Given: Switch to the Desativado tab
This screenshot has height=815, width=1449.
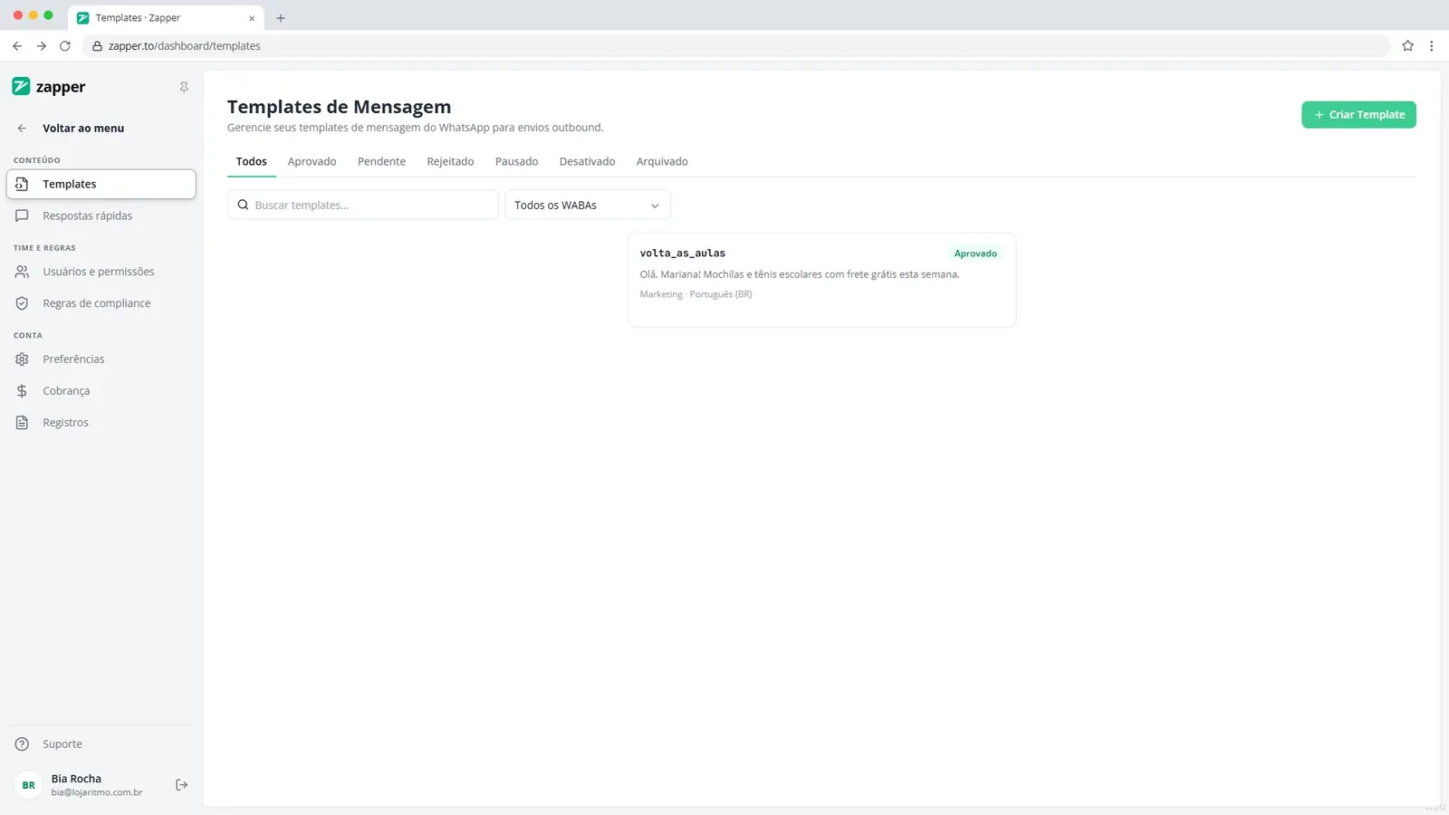Looking at the screenshot, I should [x=587, y=162].
